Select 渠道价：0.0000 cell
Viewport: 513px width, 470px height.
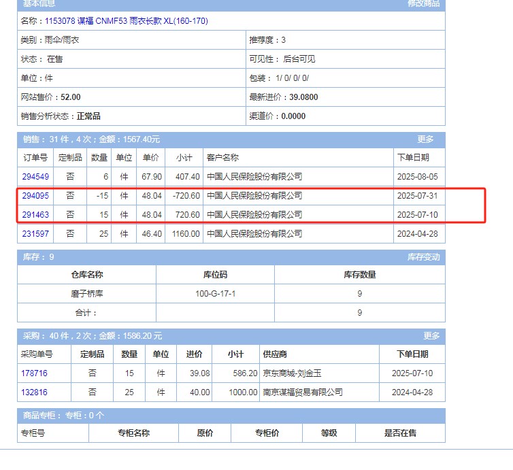pyautogui.click(x=346, y=116)
